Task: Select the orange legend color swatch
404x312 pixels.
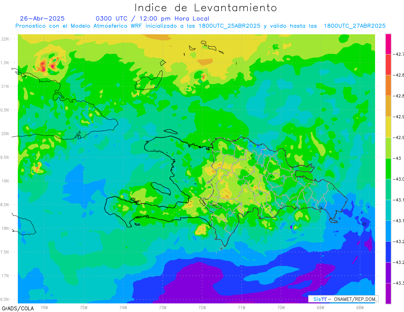Action: [388, 85]
